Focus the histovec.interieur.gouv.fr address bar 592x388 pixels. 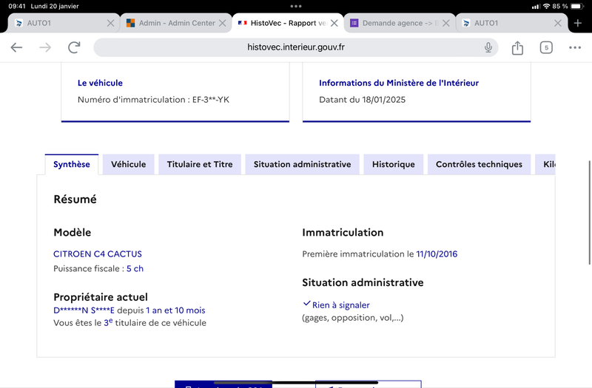pos(295,47)
